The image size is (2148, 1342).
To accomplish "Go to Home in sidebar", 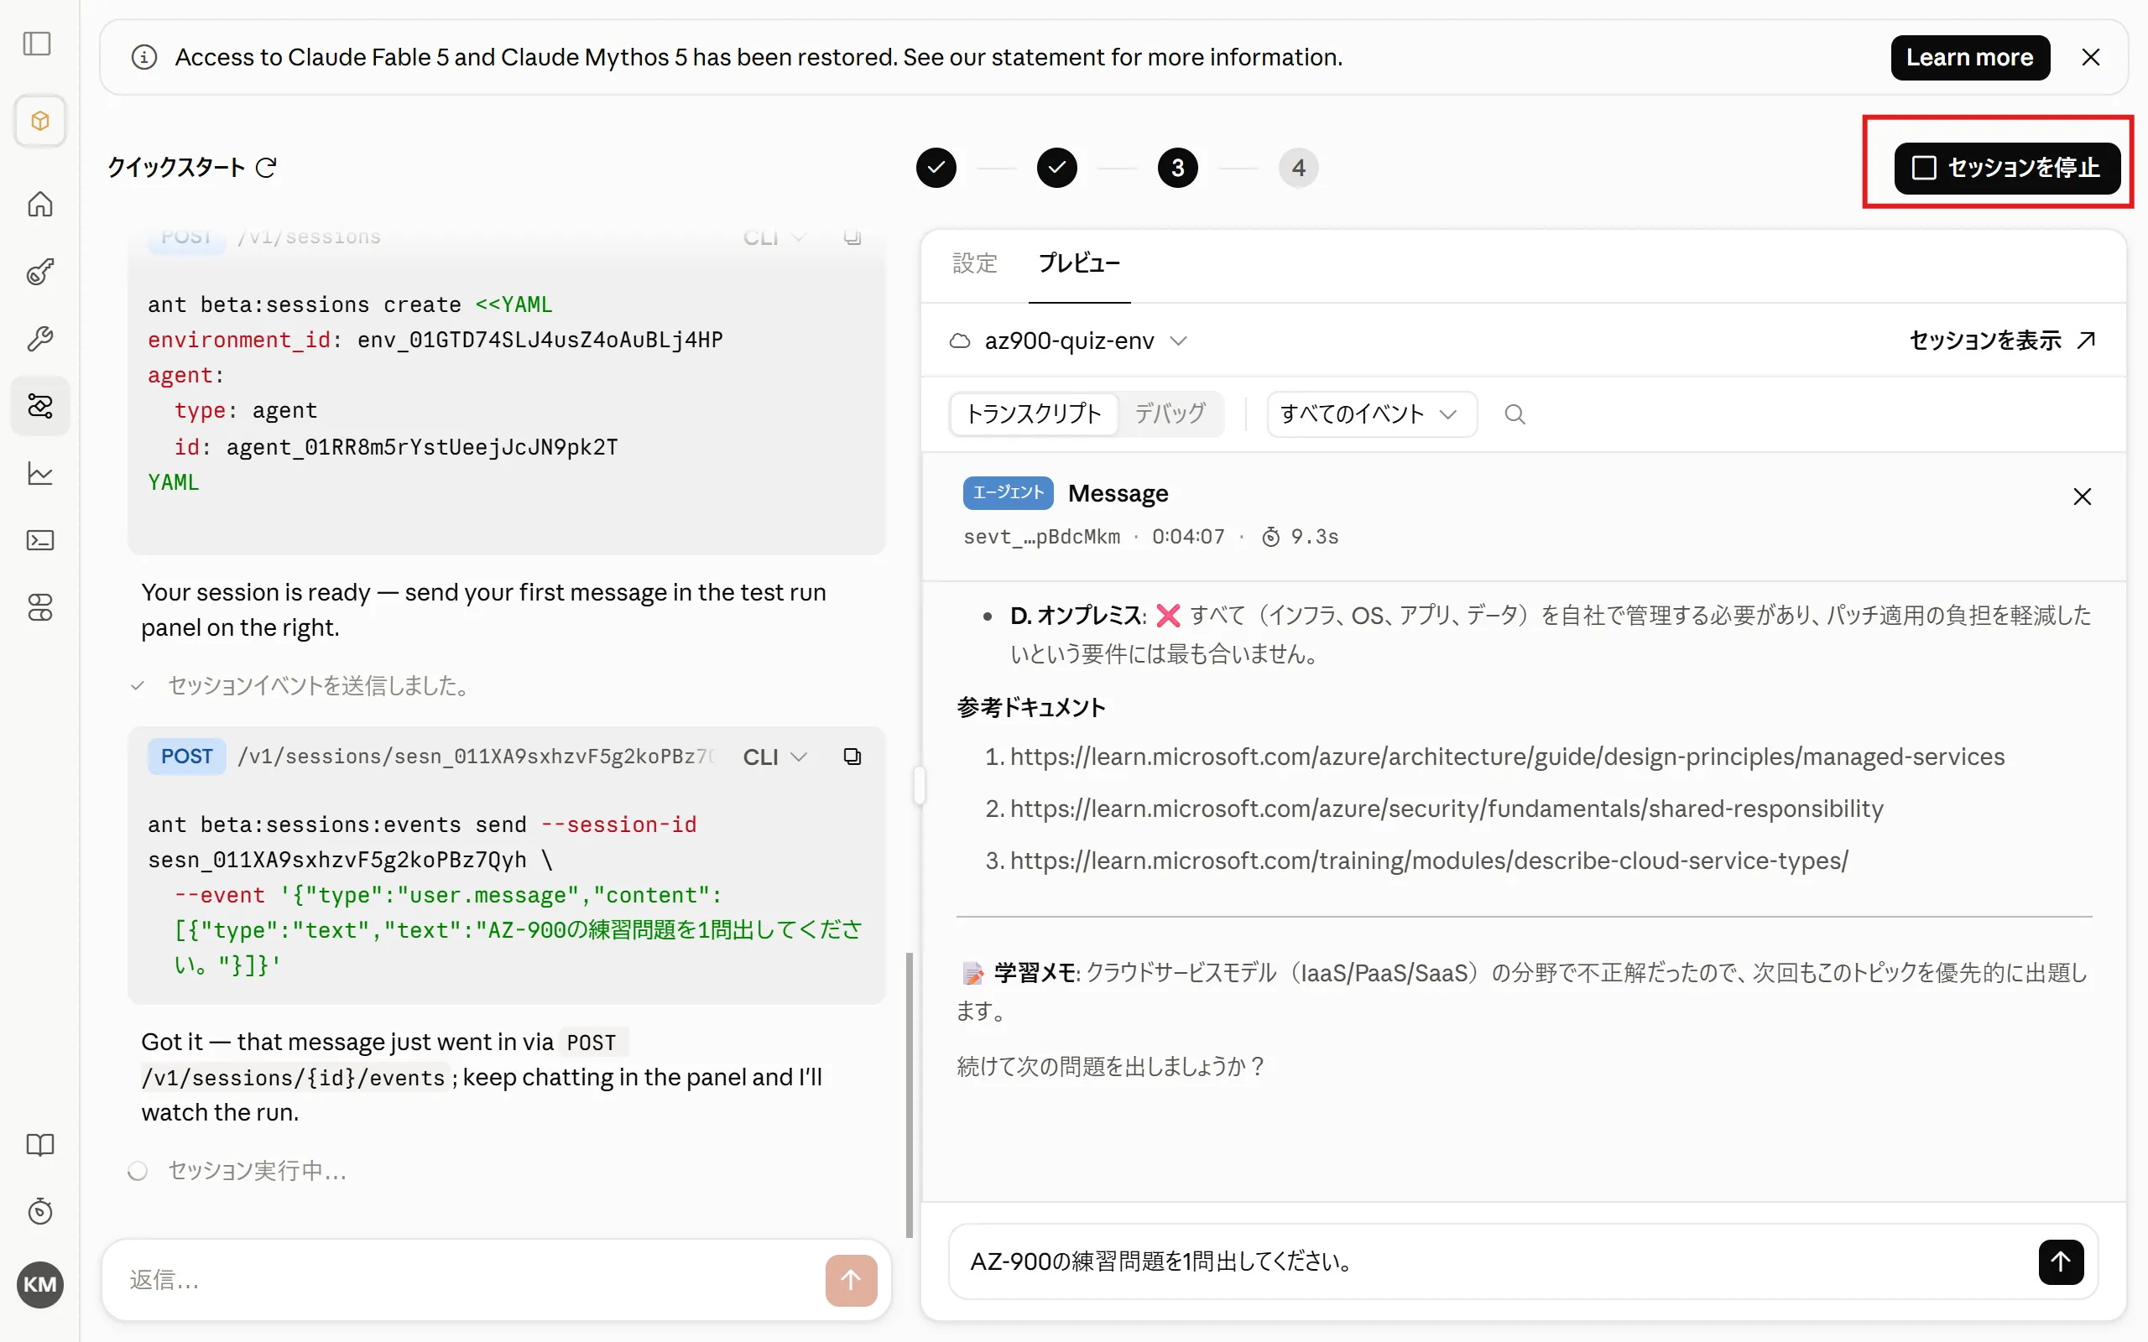I will tap(40, 204).
